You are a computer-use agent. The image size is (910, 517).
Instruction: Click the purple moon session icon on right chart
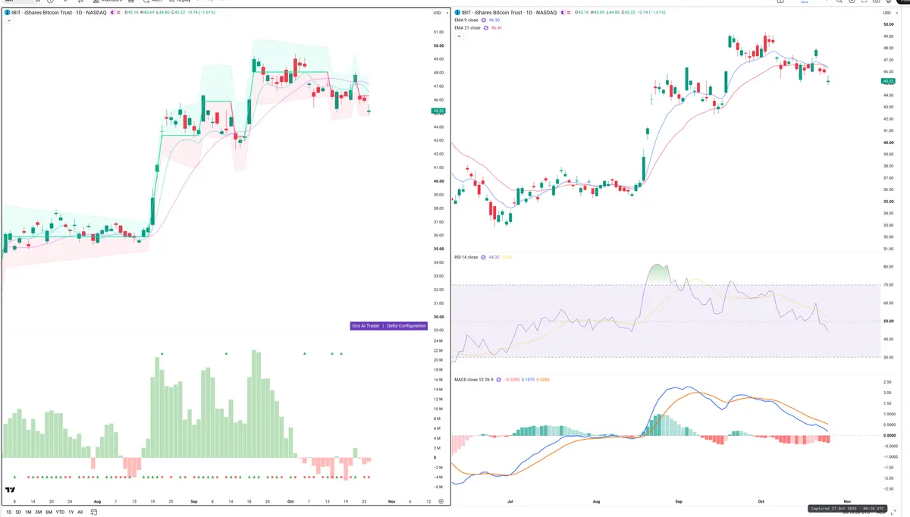pos(563,13)
